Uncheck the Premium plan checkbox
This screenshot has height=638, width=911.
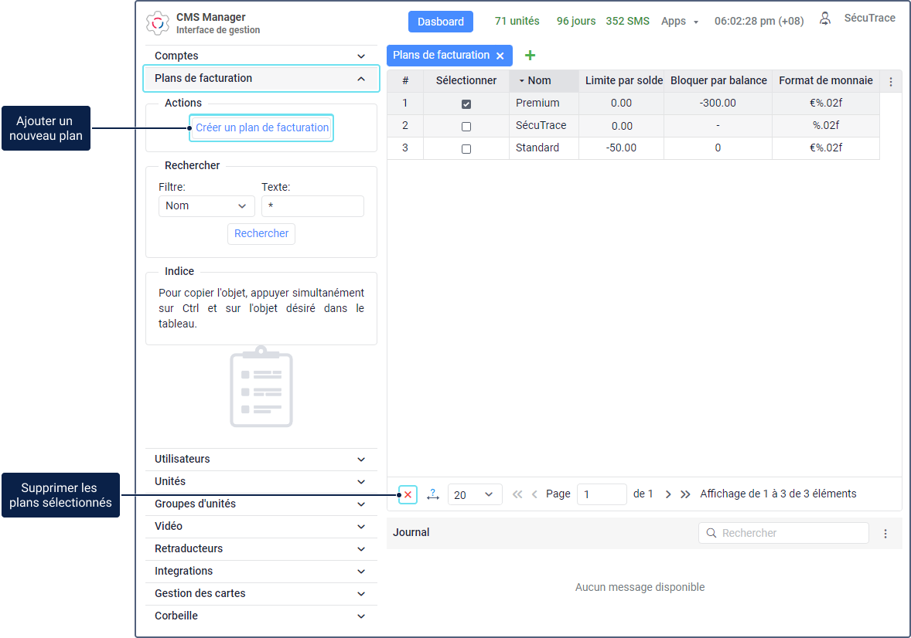[466, 104]
